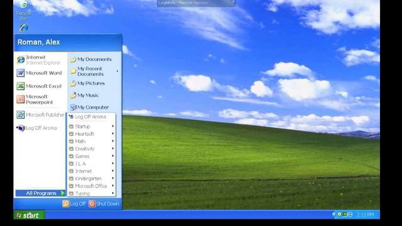Click the Internet Explorer desktop shortcut icon

[x=24, y=28]
